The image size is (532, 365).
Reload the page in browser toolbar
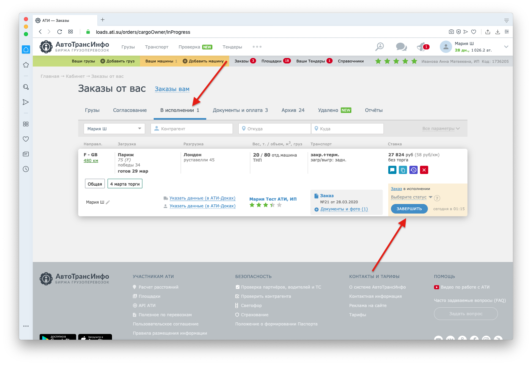coord(59,32)
